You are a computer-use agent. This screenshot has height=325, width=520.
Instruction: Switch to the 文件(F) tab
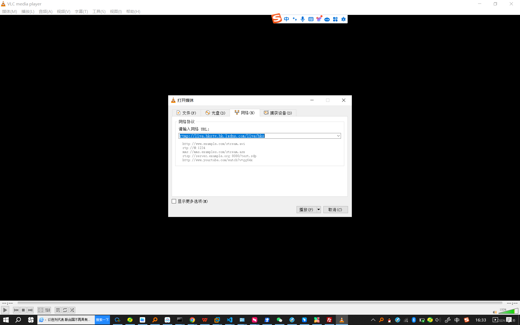pos(186,113)
